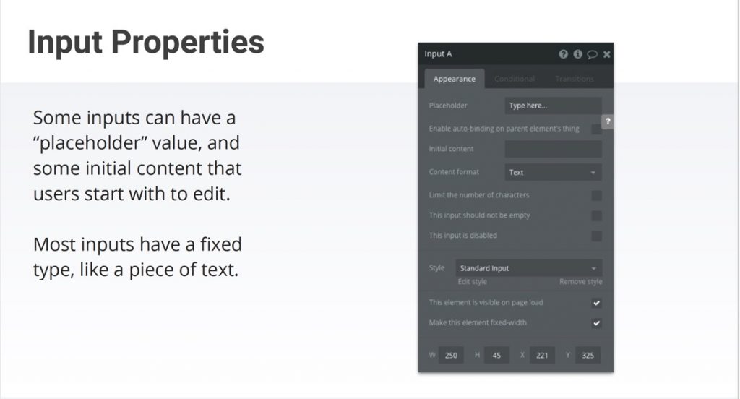
Task: Uncheck This element is visible on page load
Action: 596,303
